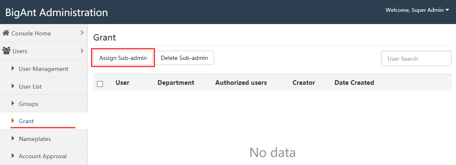Click the User List triangle marker

coord(13,86)
